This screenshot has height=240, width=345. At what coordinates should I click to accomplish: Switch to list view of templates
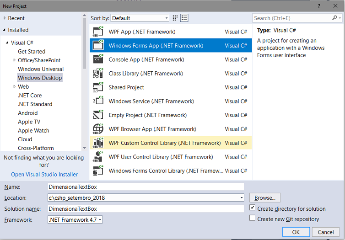click(x=184, y=18)
